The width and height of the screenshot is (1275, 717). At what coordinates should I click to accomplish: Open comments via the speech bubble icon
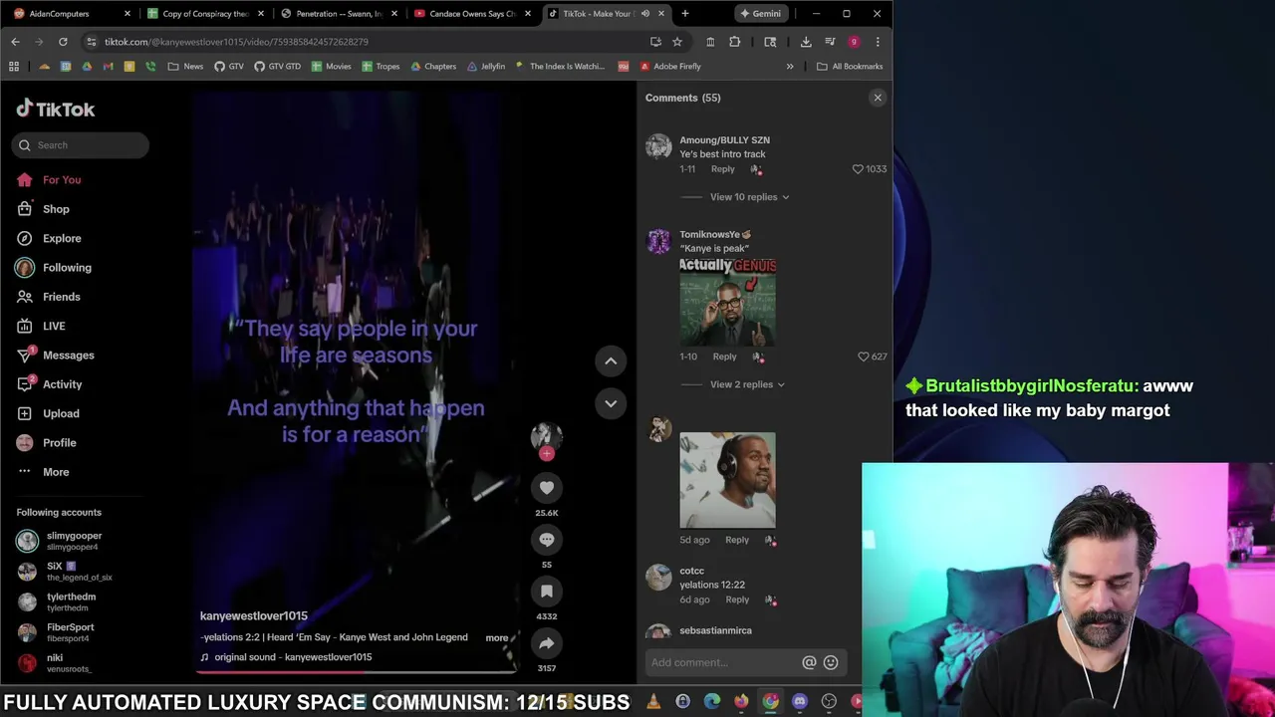[x=546, y=539]
